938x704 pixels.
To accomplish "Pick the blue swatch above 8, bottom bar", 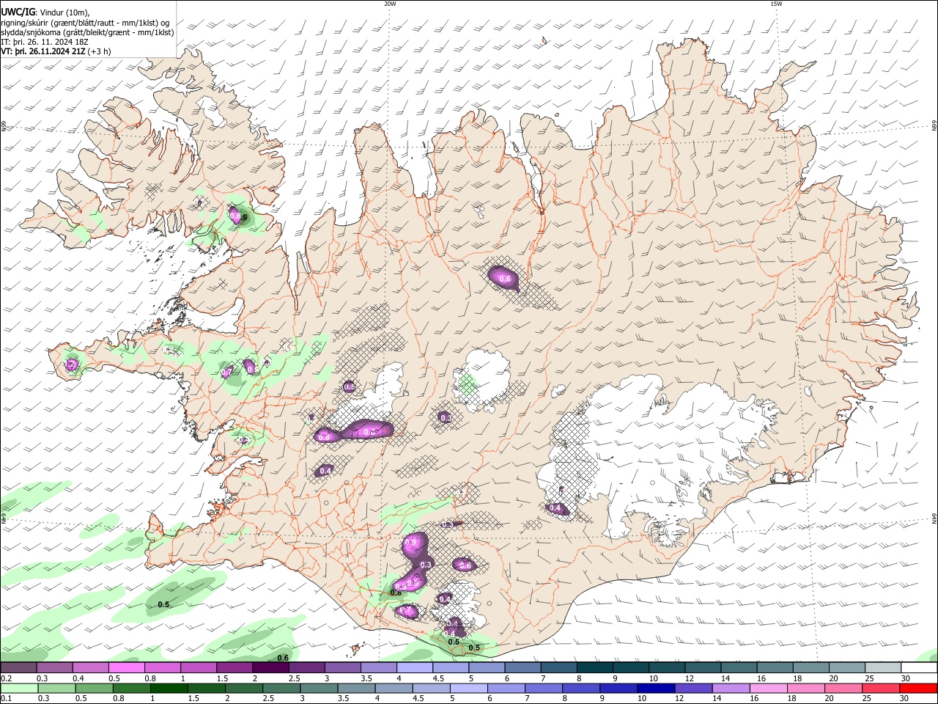I will 581,689.
